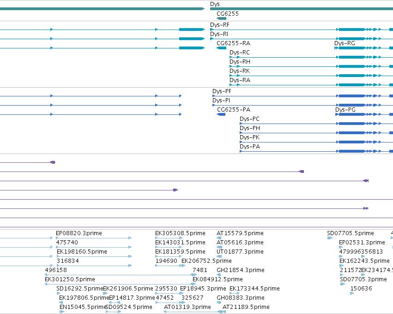The width and height of the screenshot is (393, 314).
Task: Open the EK301250.5prime EST label
Action: [x=70, y=280]
